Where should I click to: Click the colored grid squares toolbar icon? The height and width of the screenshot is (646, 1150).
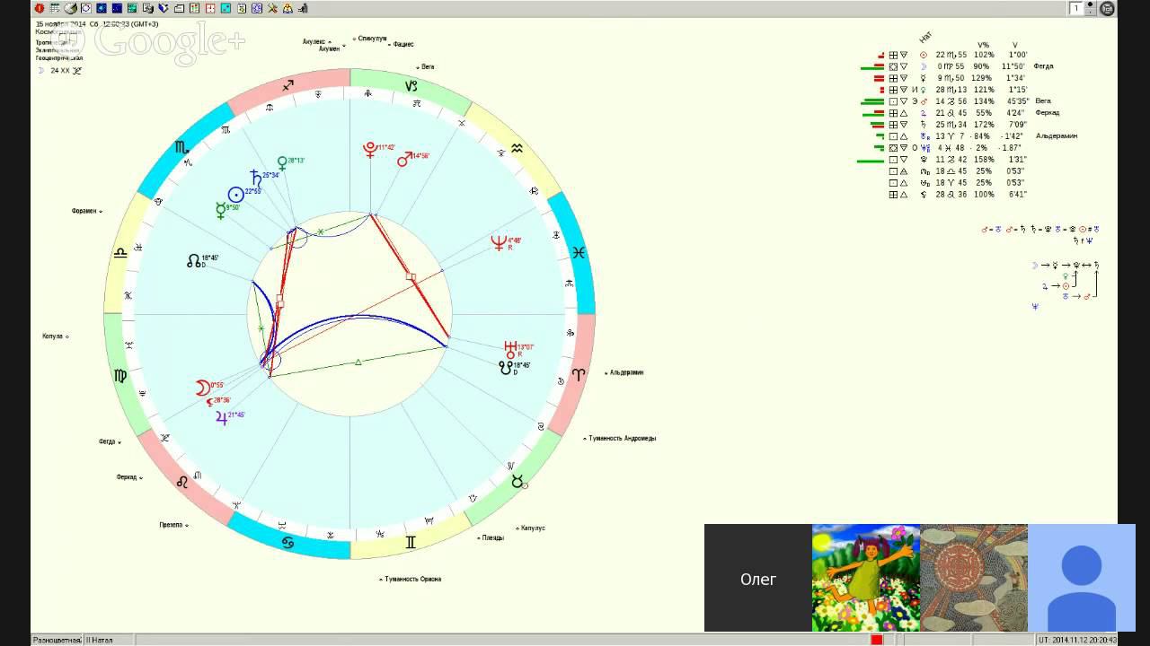[195, 8]
